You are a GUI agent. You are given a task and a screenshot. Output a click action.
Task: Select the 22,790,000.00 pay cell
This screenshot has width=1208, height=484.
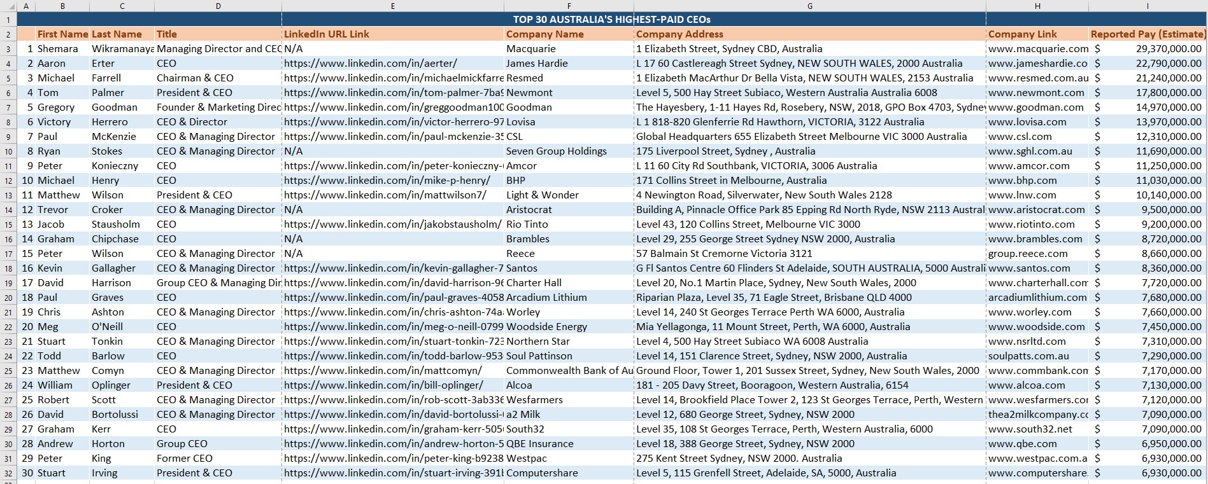[1148, 64]
